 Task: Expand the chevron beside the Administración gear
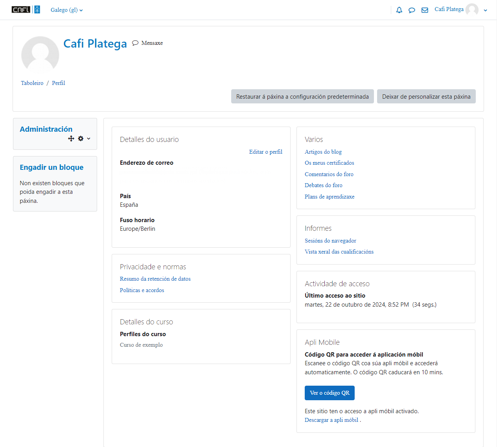pos(88,138)
